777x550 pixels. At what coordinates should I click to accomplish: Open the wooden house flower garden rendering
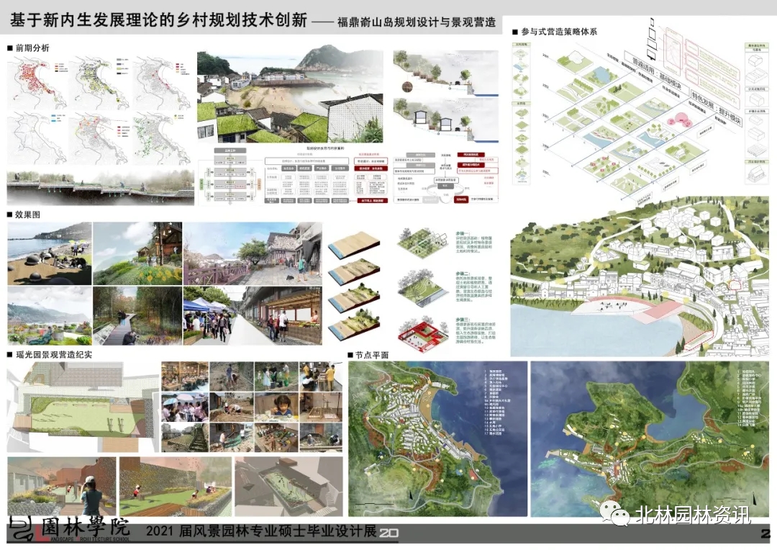[137, 253]
